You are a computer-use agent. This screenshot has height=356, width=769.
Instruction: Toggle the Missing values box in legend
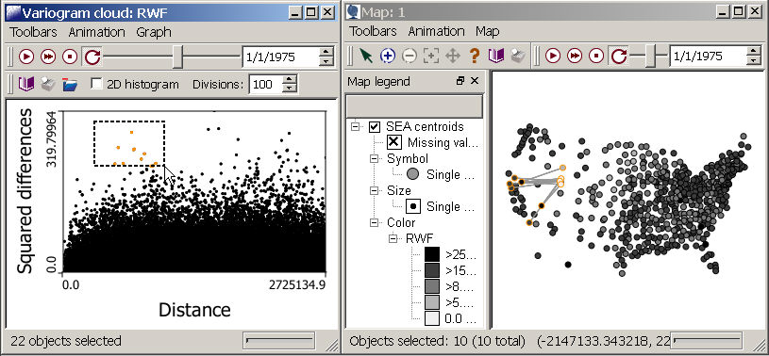pyautogui.click(x=393, y=142)
